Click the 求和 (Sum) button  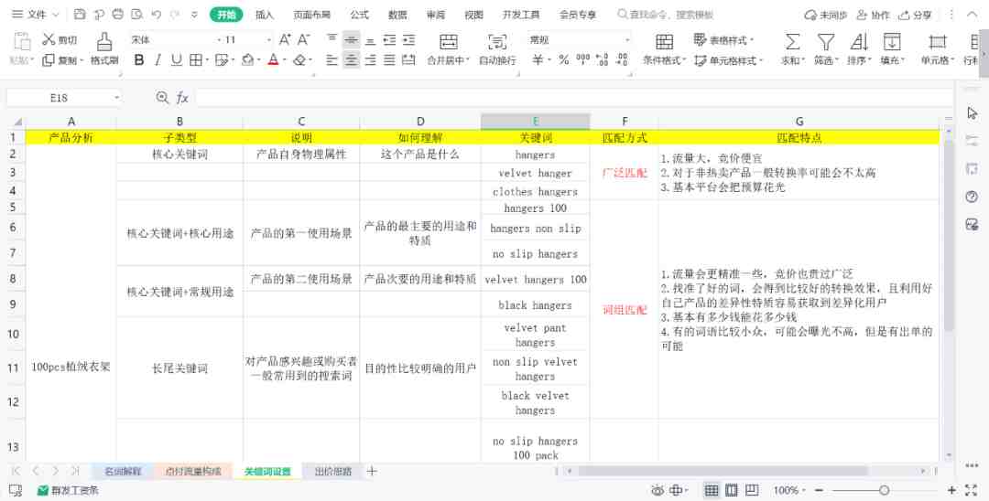(x=792, y=49)
